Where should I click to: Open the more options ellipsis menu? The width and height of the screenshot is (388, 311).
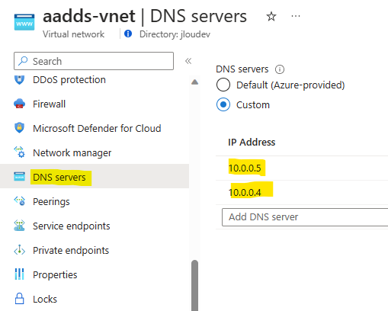point(296,16)
